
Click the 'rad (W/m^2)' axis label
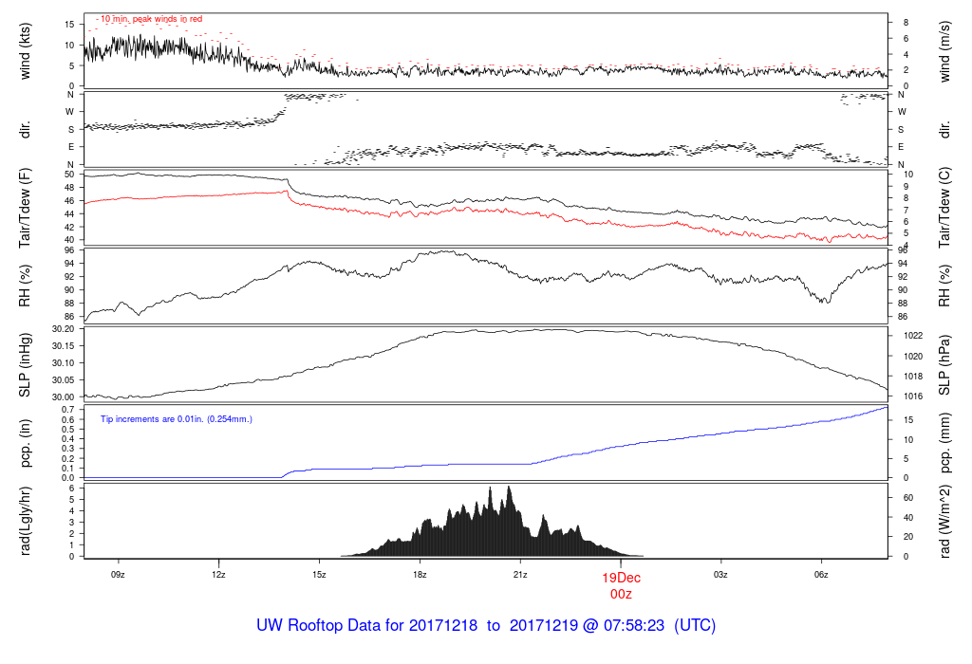coord(944,521)
